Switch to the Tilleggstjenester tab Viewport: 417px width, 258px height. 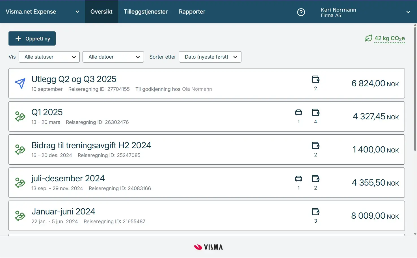(x=146, y=12)
